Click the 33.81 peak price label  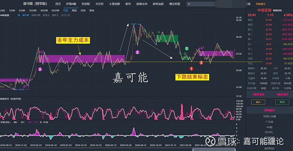click(x=134, y=24)
